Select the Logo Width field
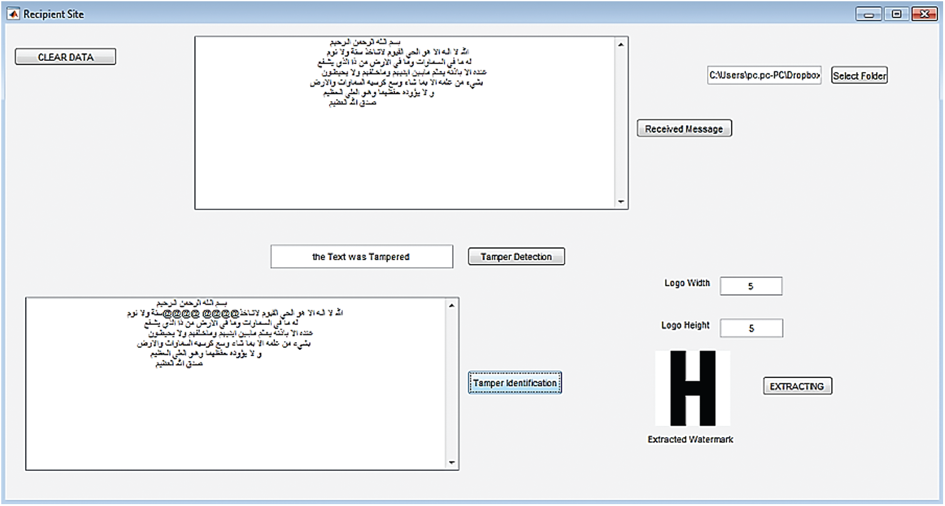Screen dimensions: 945x506 coord(751,286)
